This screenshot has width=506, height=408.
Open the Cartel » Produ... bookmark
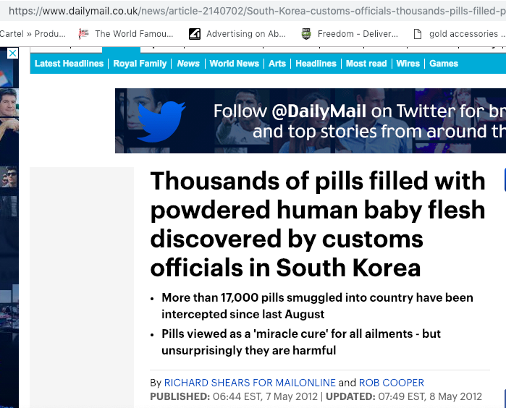(33, 34)
